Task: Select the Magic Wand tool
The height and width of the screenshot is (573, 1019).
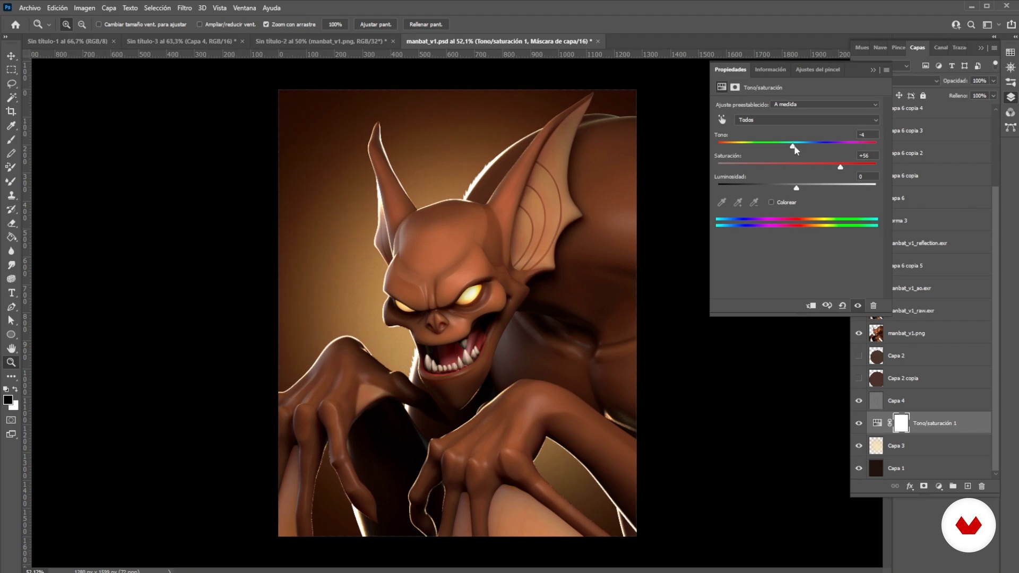Action: 11,98
